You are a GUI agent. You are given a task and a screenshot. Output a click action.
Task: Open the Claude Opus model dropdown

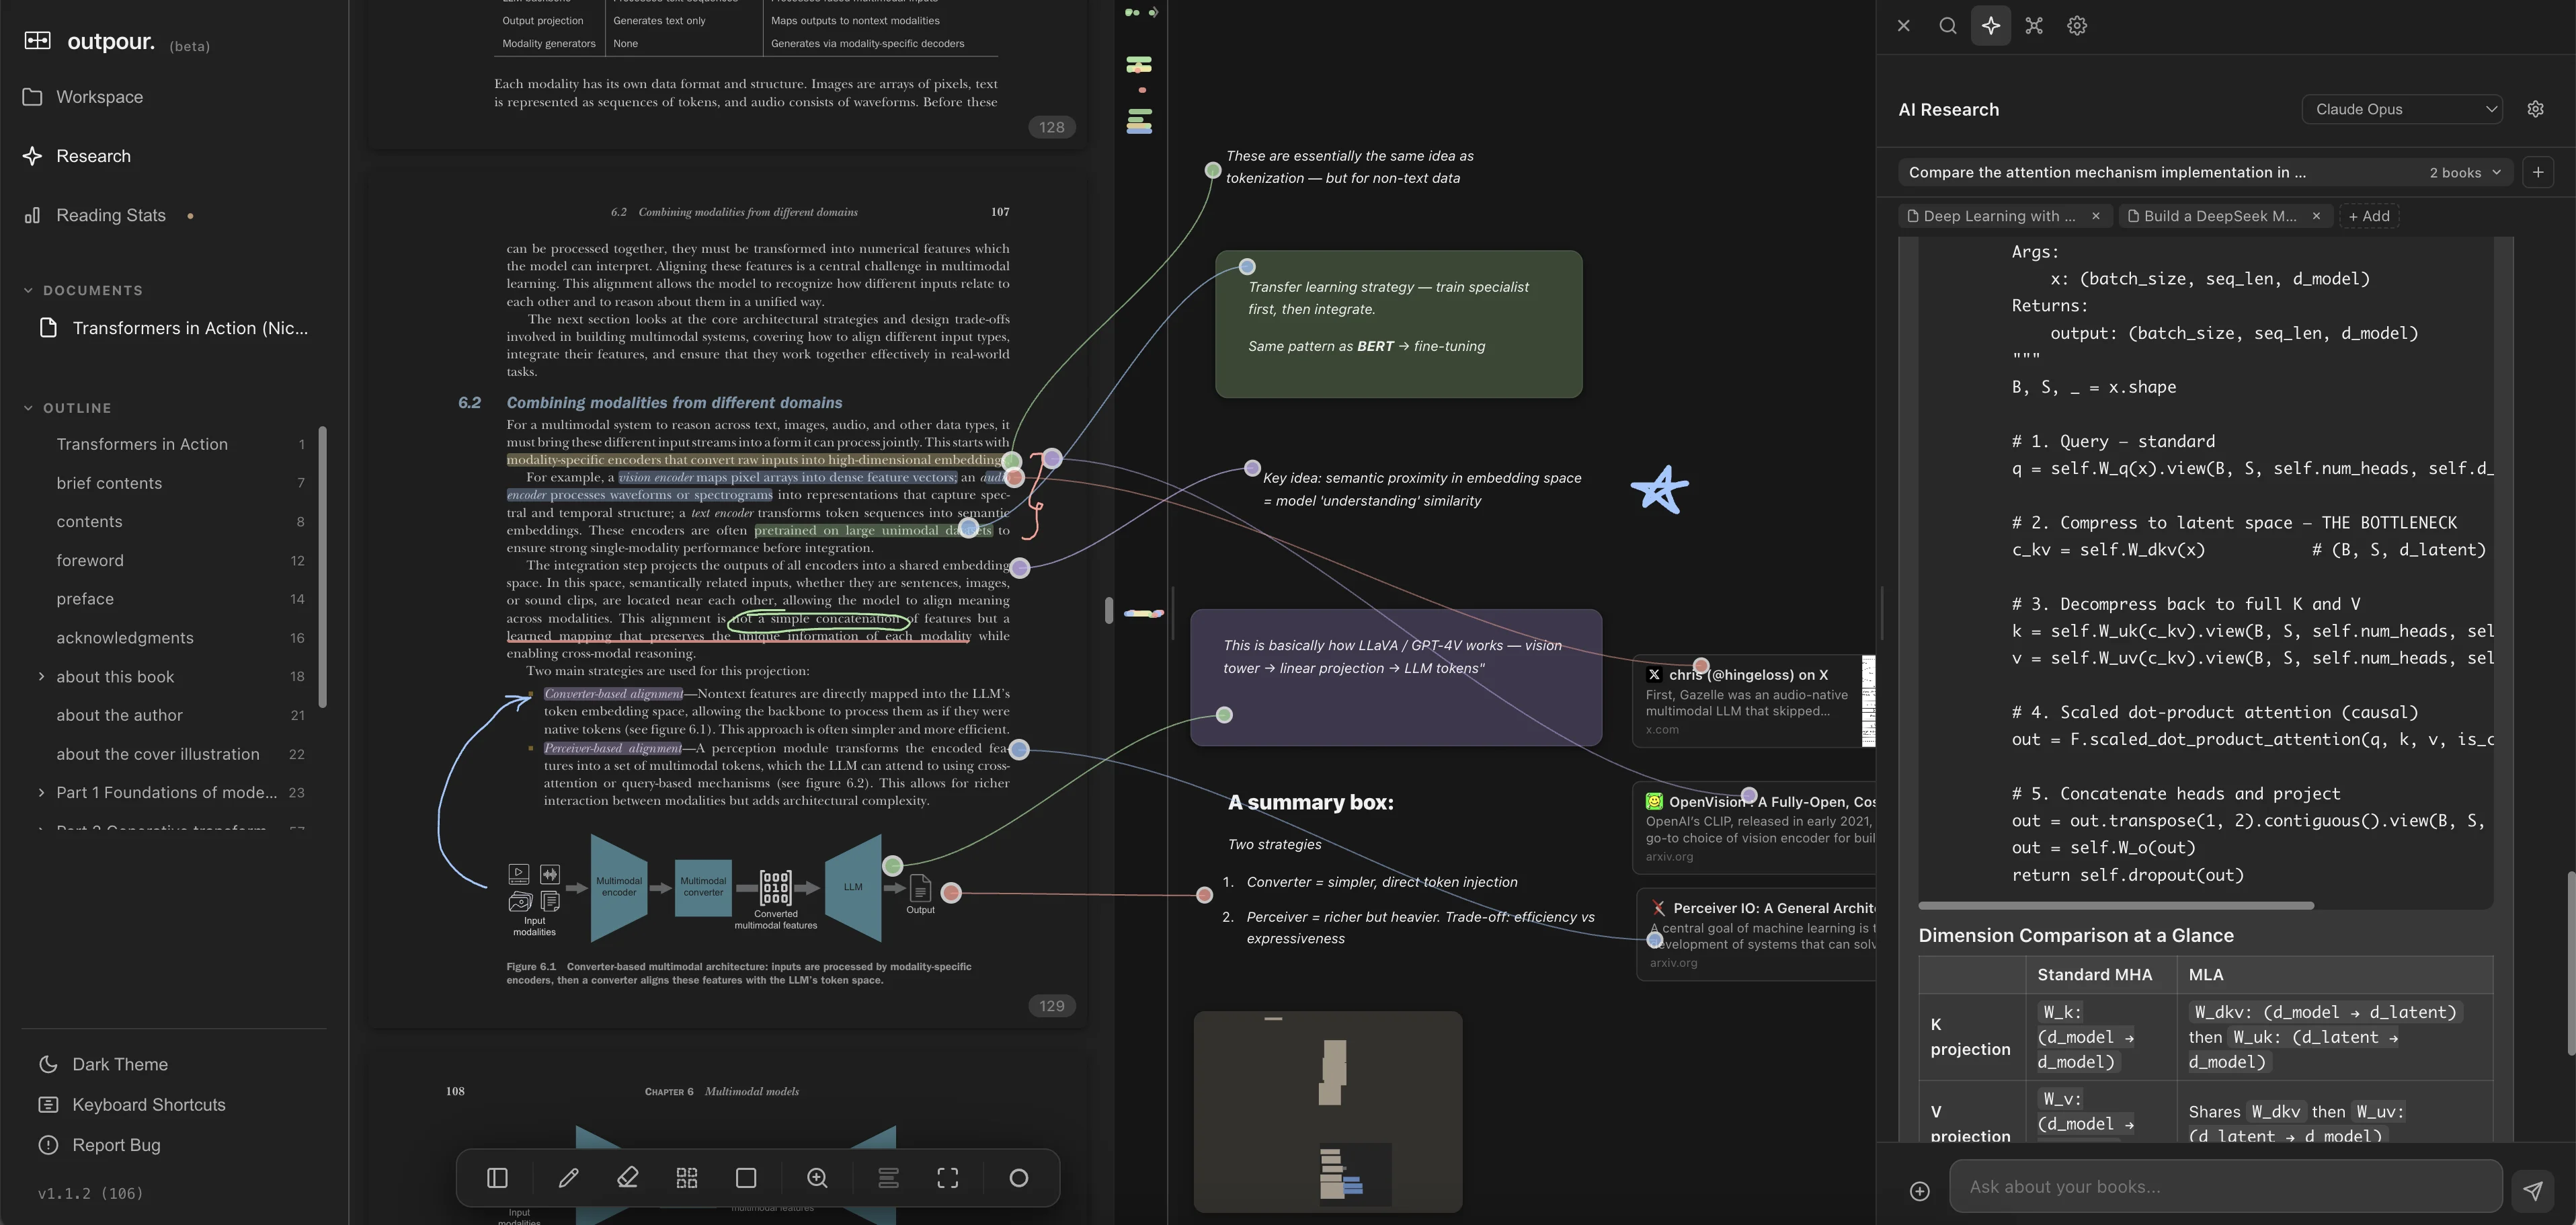click(x=2402, y=109)
